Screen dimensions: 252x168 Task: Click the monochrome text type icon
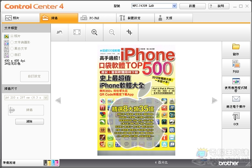[x=6, y=49]
